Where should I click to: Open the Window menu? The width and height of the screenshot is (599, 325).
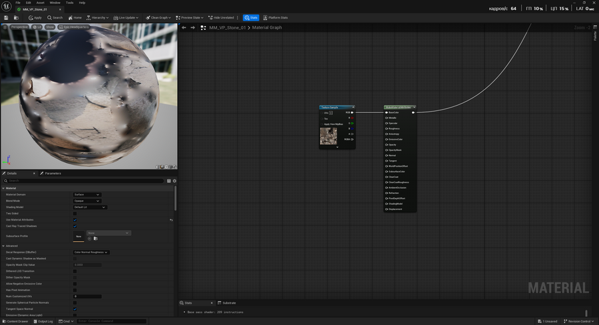(x=55, y=3)
